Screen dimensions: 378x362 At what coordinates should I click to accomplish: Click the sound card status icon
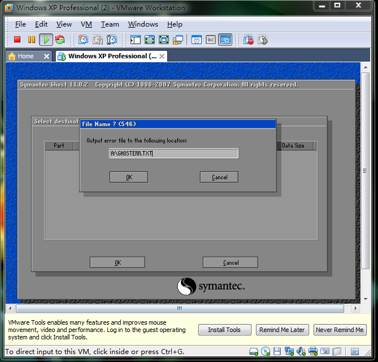coord(301,352)
